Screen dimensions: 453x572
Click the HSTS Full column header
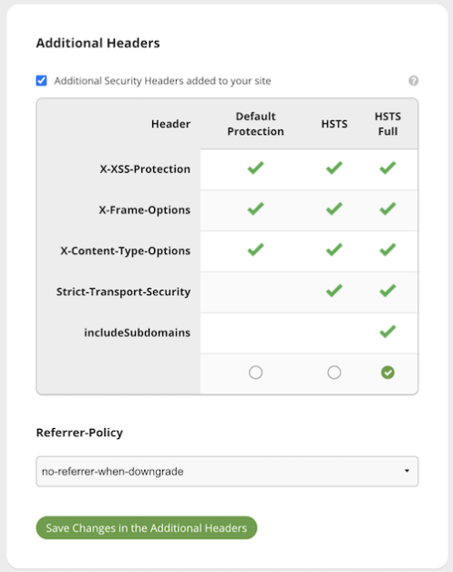(387, 124)
